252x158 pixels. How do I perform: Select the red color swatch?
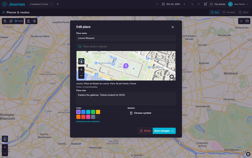[x=83, y=117]
